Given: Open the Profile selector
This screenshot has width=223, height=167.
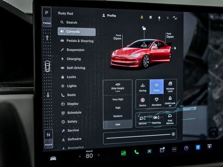Looking at the screenshot, I should coord(109,16).
